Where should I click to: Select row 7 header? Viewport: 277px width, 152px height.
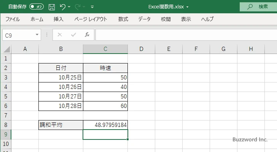point(6,116)
